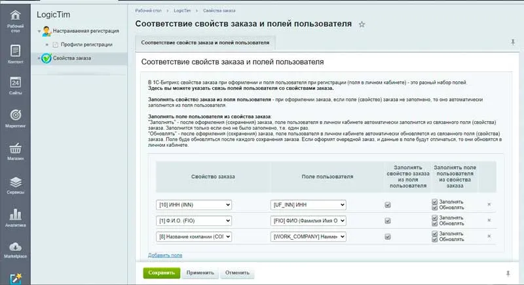The width and height of the screenshot is (524, 285).
Task: Delete the ИНН mapping row
Action: point(489,204)
